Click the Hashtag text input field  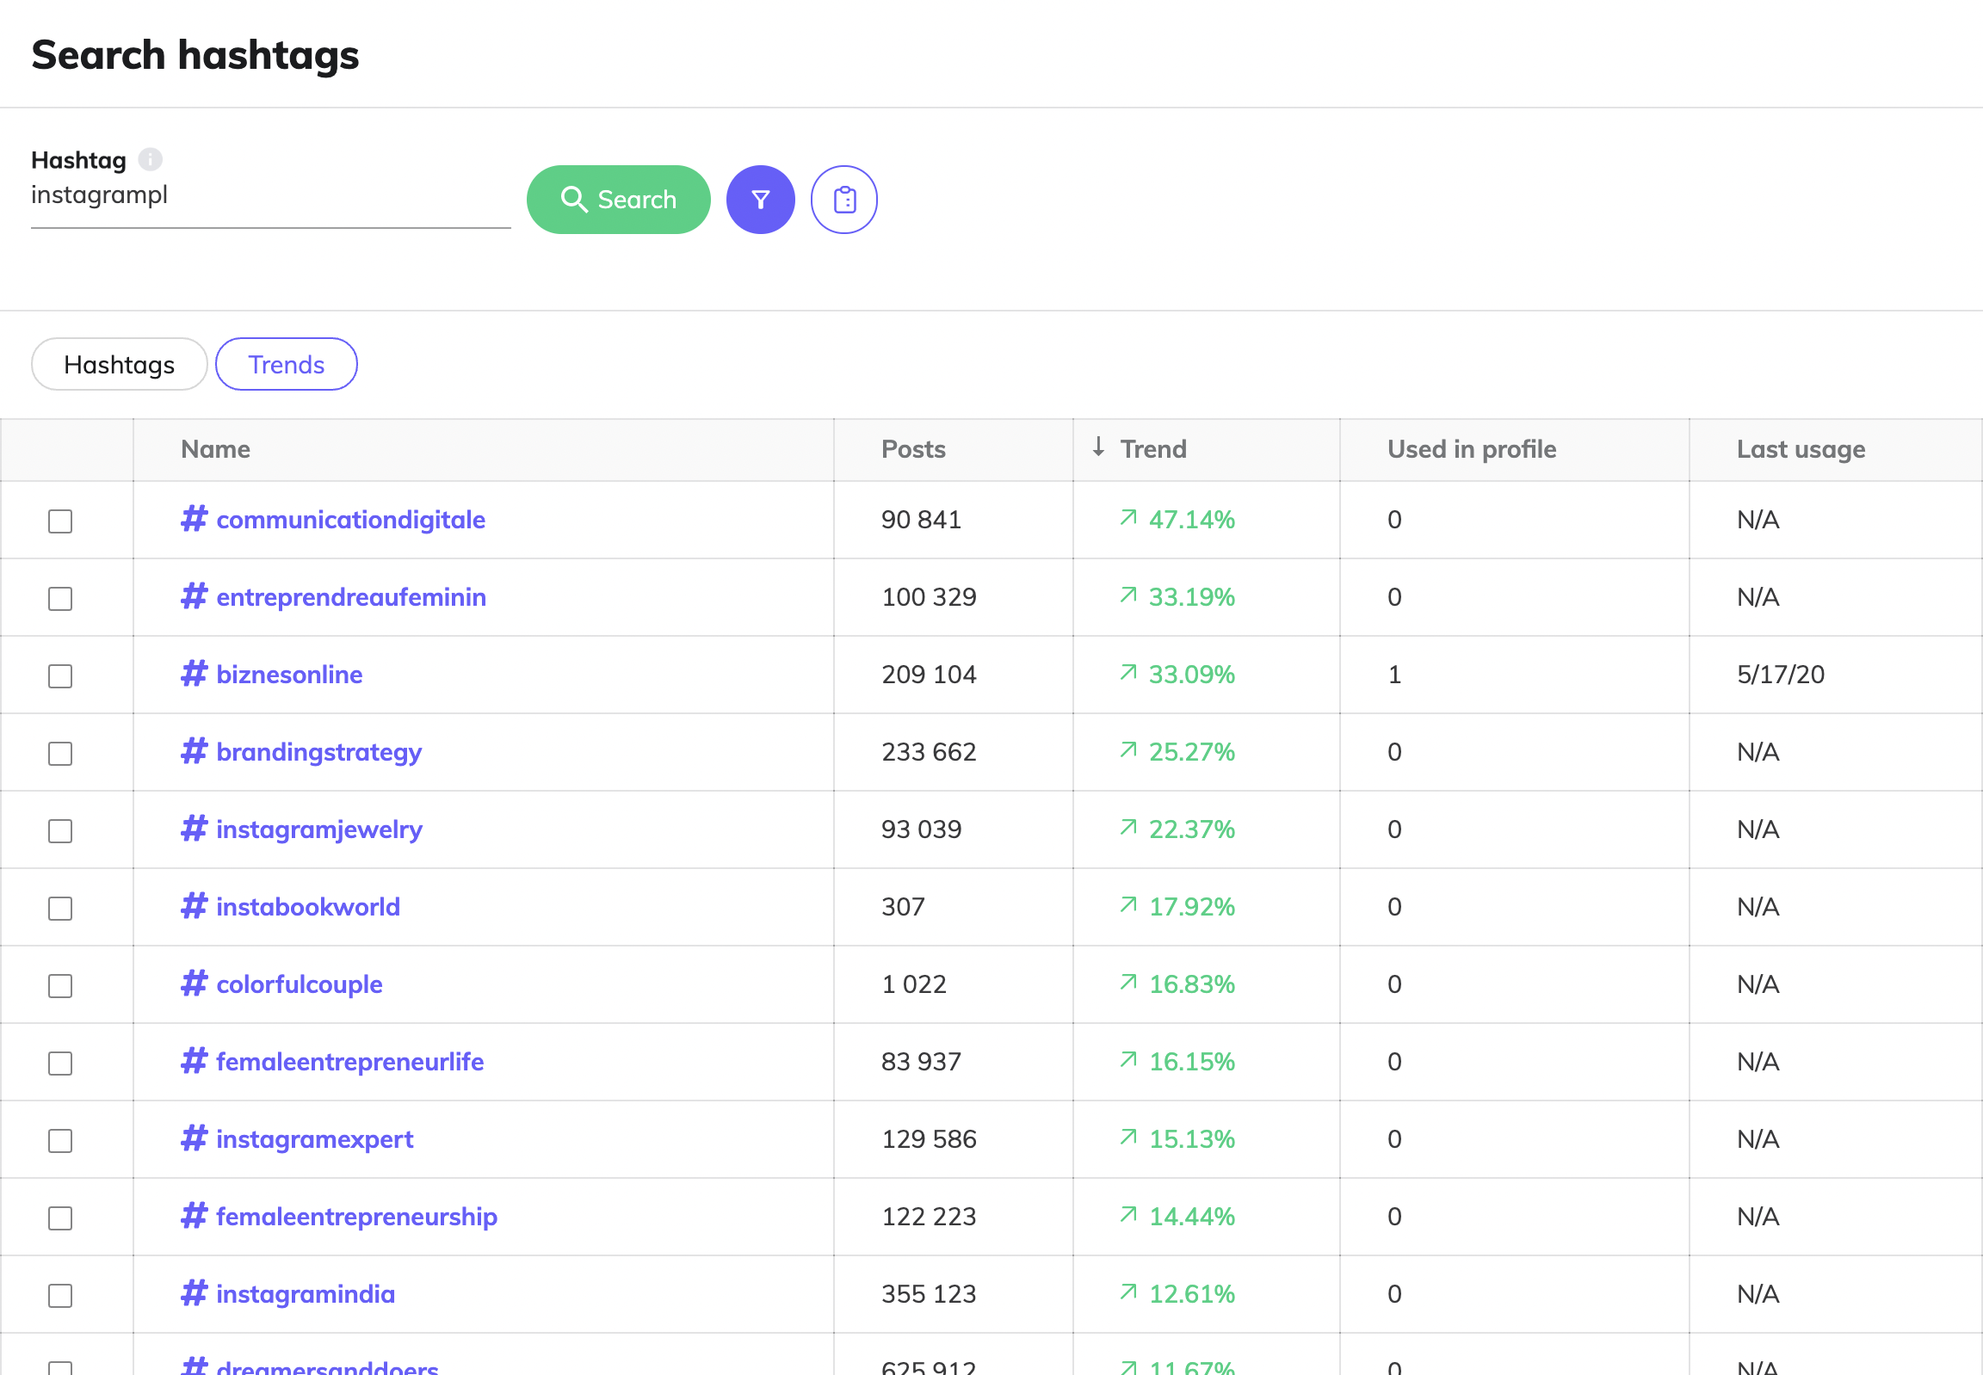point(269,196)
